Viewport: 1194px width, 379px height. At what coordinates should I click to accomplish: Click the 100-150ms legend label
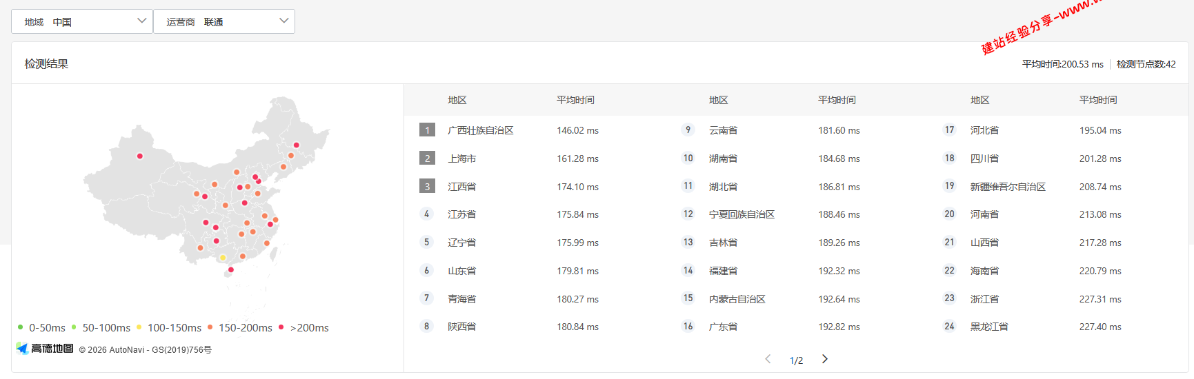(x=175, y=328)
